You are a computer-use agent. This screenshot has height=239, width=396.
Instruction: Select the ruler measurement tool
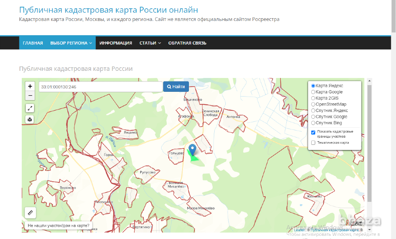pos(30,212)
